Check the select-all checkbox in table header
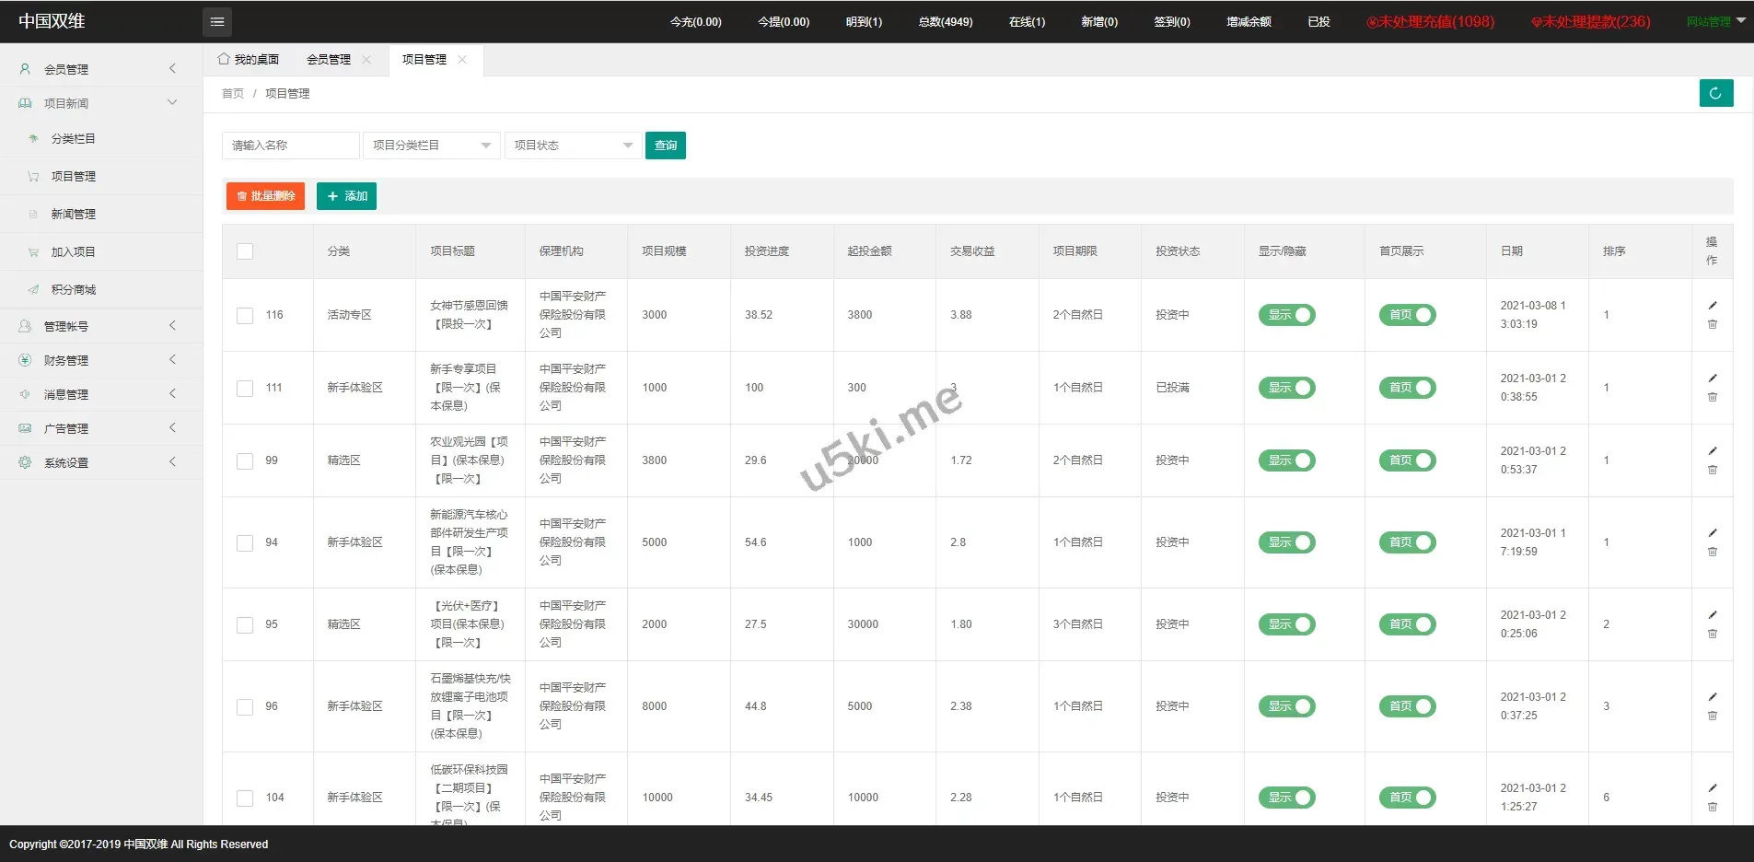 (245, 251)
